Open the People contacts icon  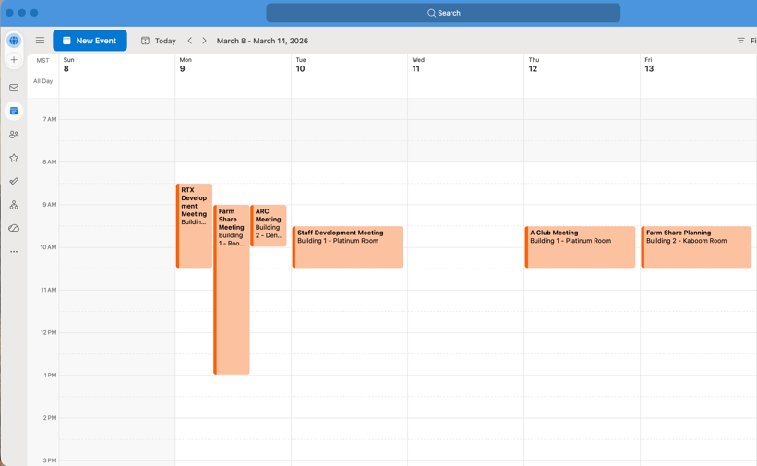[x=14, y=135]
